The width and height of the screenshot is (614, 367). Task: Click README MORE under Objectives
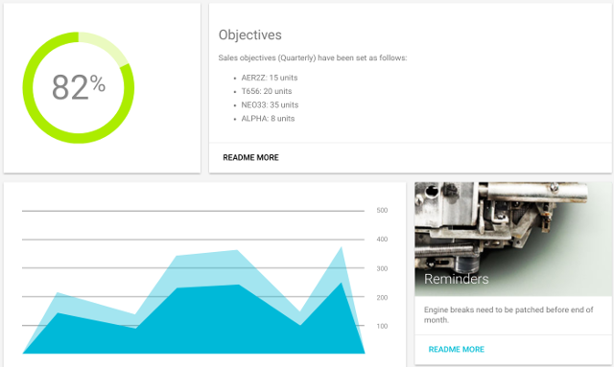coord(250,157)
